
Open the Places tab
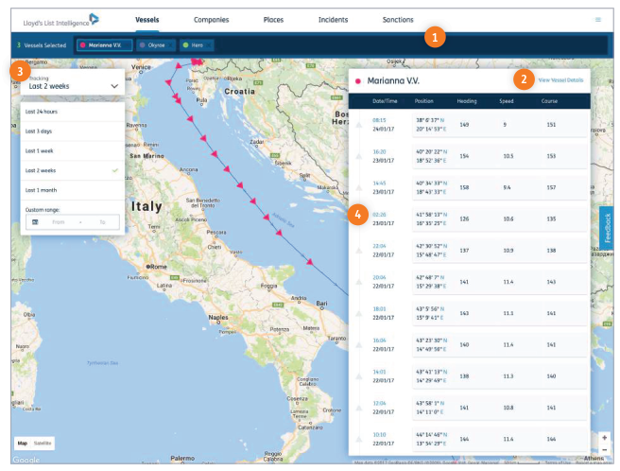pyautogui.click(x=273, y=20)
